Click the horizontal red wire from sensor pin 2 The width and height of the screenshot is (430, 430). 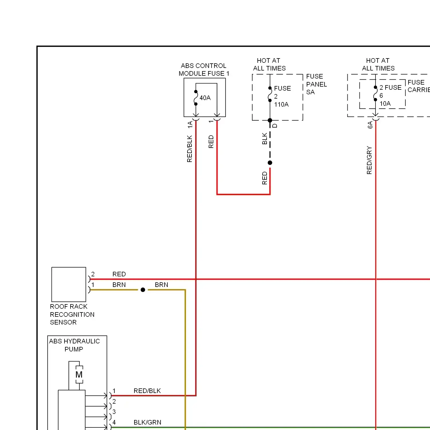(x=260, y=279)
